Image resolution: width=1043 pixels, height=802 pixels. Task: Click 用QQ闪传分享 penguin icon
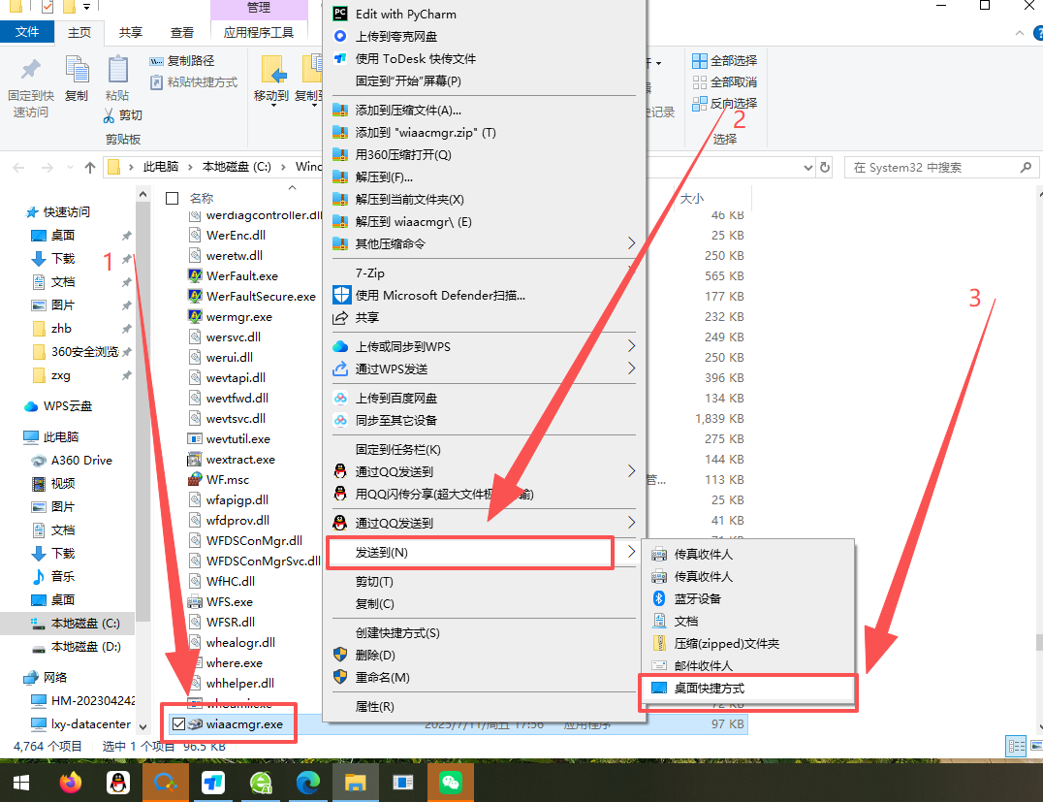(340, 494)
